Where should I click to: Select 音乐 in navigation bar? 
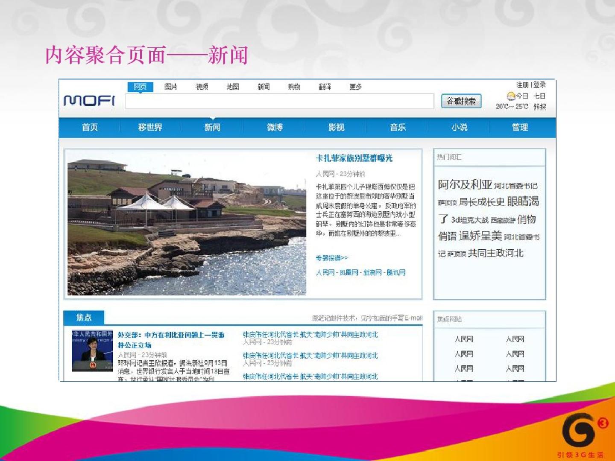click(x=398, y=127)
